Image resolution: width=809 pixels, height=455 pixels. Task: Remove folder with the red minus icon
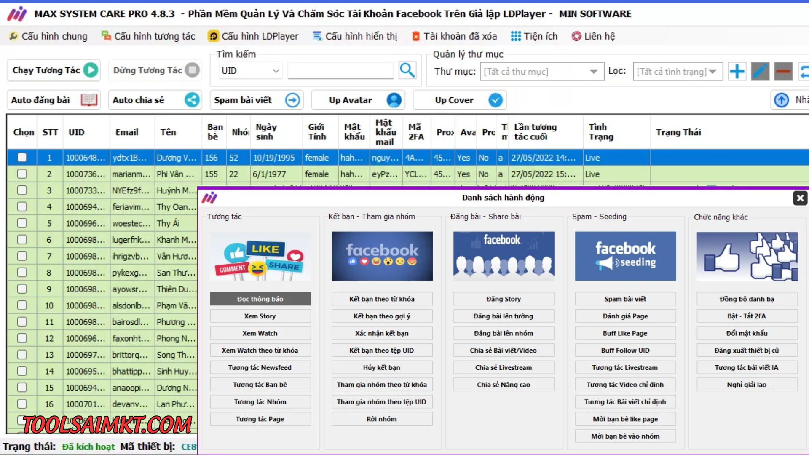tap(783, 71)
